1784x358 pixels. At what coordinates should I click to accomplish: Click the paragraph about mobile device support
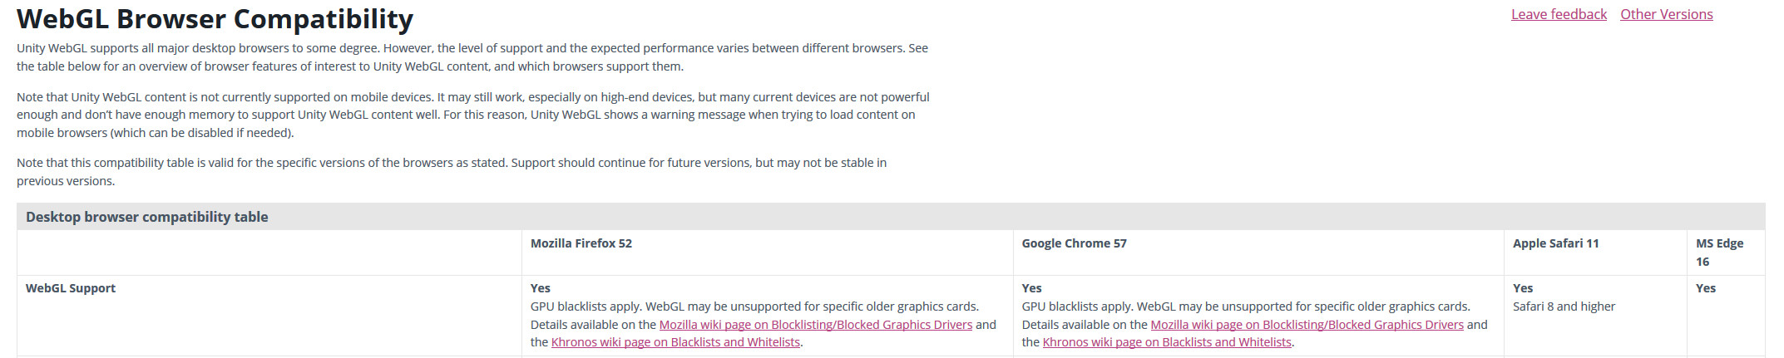472,115
